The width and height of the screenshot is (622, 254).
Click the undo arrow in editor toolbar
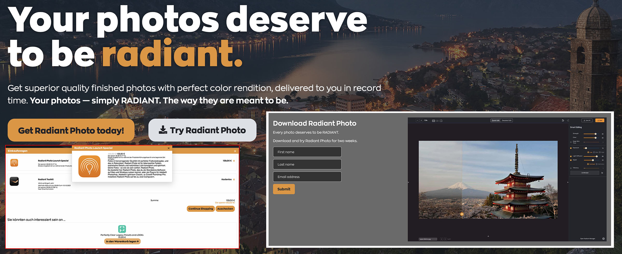(563, 120)
